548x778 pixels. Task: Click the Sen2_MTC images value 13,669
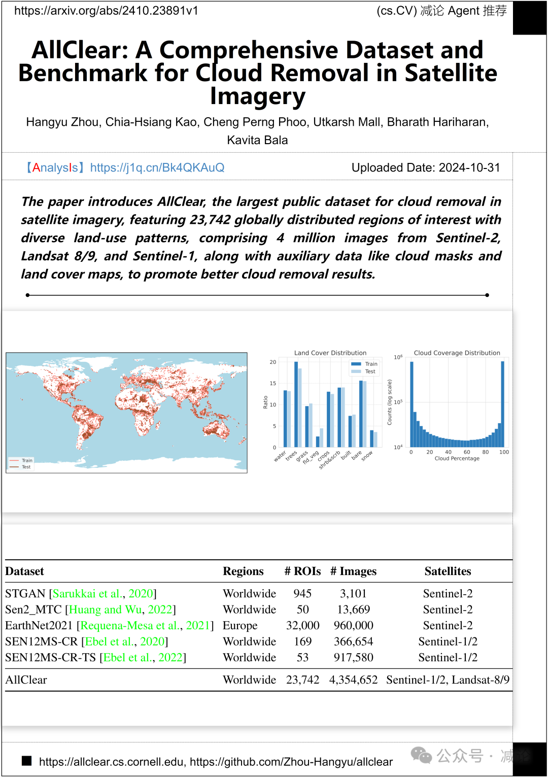(353, 610)
